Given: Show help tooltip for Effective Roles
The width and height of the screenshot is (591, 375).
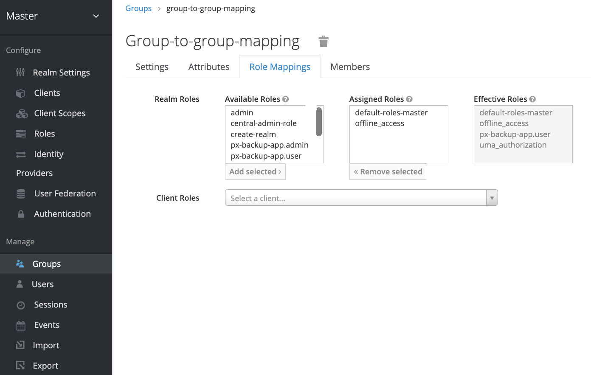Looking at the screenshot, I should coord(532,99).
